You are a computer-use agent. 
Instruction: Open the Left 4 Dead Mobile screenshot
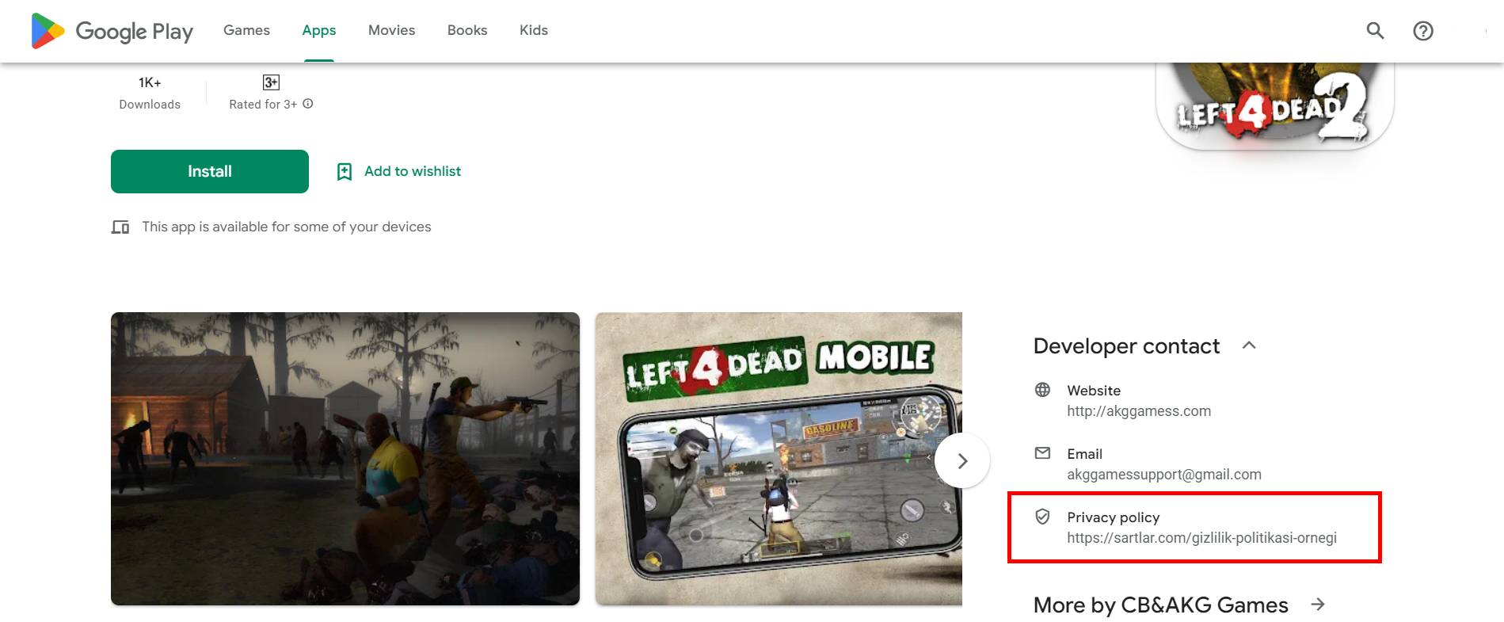779,459
